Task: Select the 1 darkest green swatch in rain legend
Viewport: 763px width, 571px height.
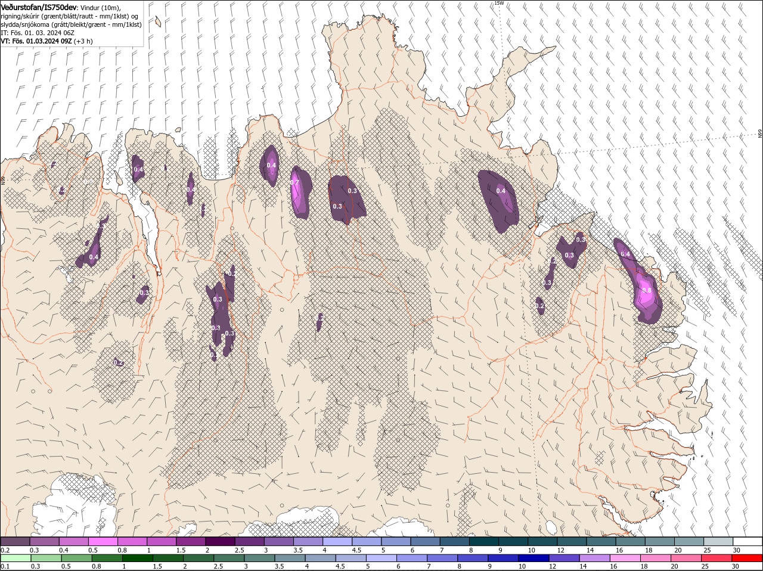Action: (137, 558)
